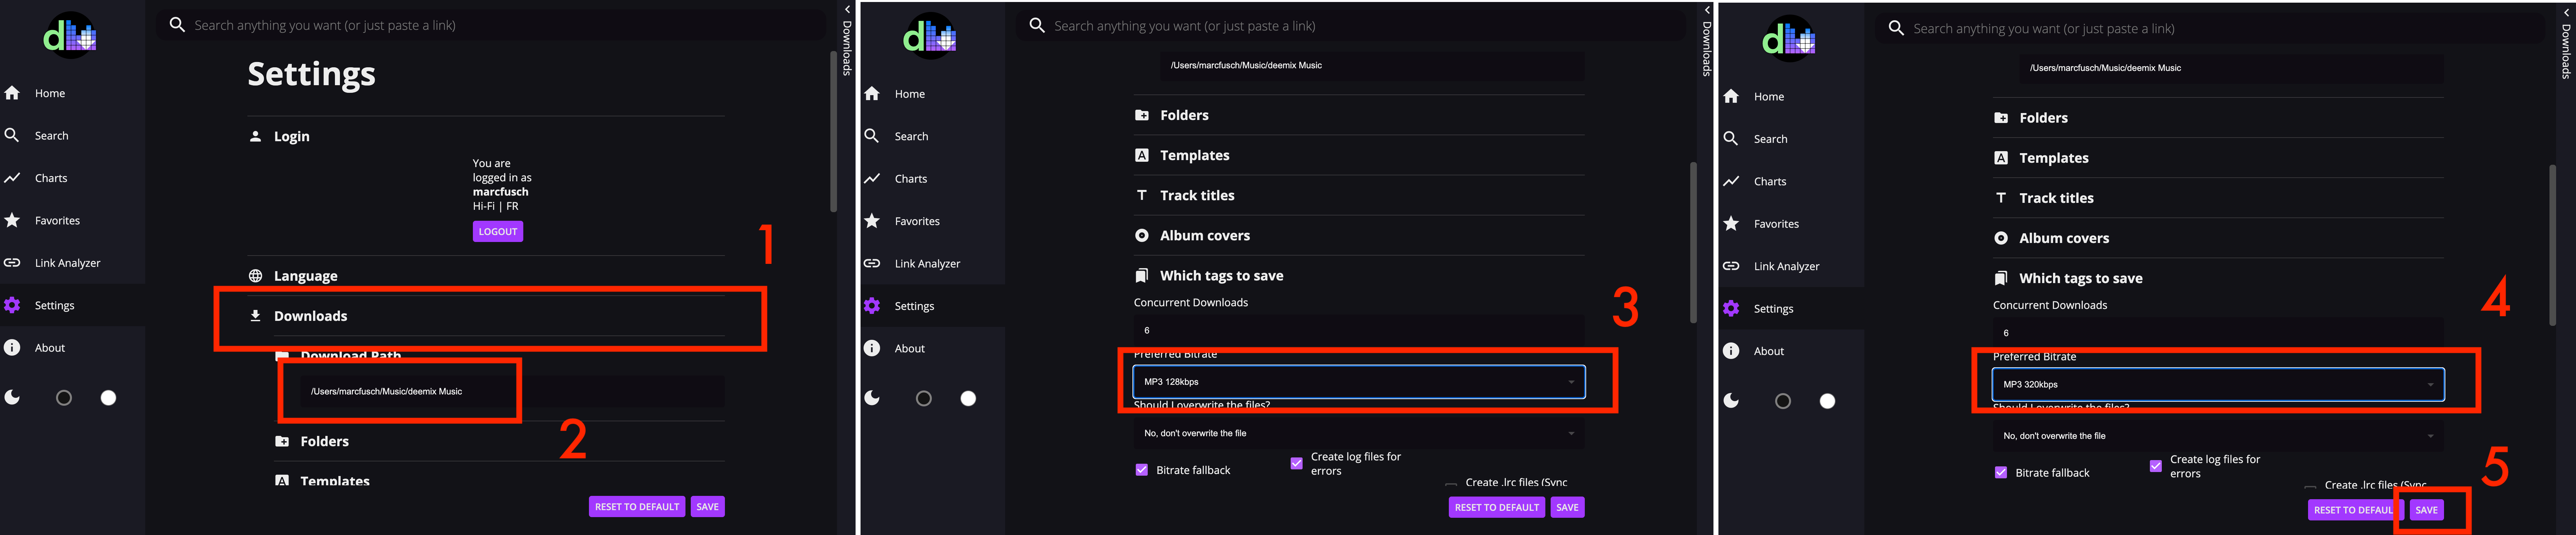
Task: Open Favorites star in the Login screenshot's sidebar
Action: (12, 220)
